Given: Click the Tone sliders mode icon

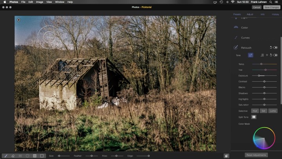Looking at the screenshot, I should point(251,55).
